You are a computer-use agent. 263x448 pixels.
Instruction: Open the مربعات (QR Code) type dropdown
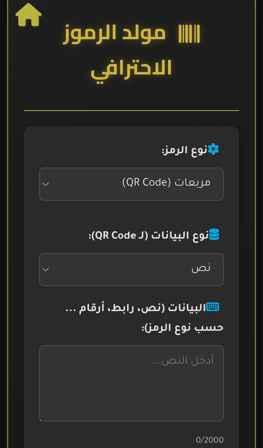click(x=131, y=184)
